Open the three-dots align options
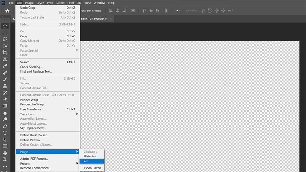The width and height of the screenshot is (306, 172). (x=177, y=11)
